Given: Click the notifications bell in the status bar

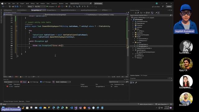Looking at the screenshot, I should pos(171,104).
